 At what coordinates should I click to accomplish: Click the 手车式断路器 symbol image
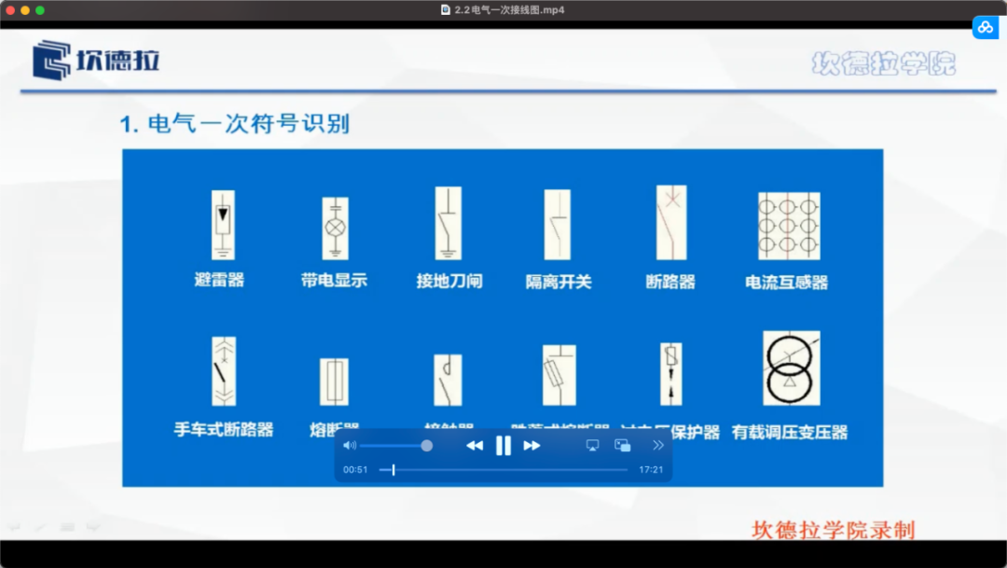pyautogui.click(x=224, y=371)
